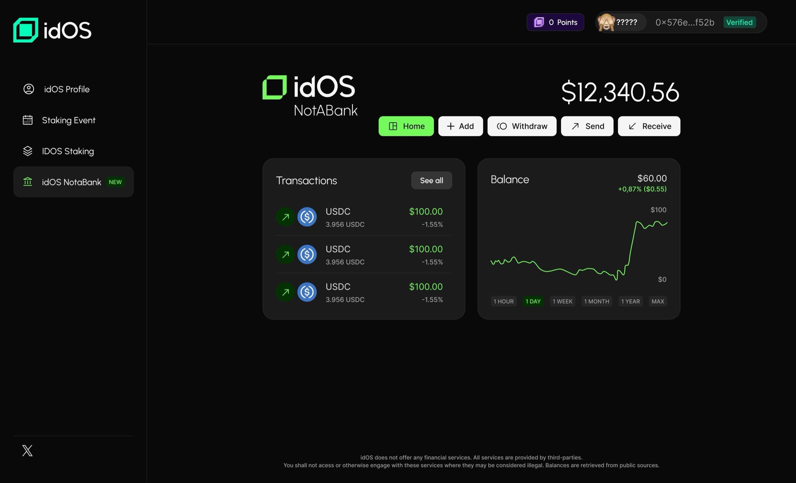The image size is (796, 483).
Task: Click the outgoing arrow icon on third transaction
Action: click(x=285, y=292)
